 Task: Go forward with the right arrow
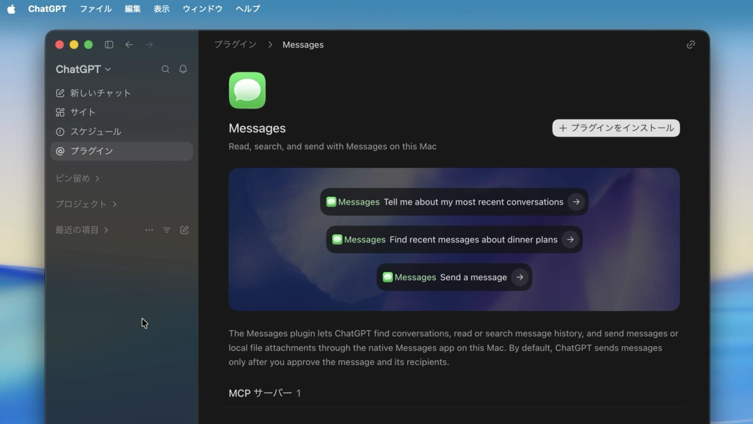point(149,45)
